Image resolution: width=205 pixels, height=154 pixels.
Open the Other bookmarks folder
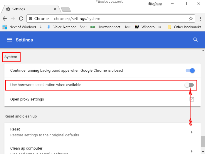coord(184,27)
